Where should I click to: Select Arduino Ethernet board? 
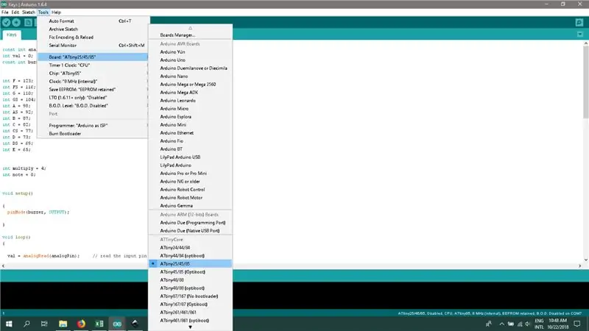point(191,133)
